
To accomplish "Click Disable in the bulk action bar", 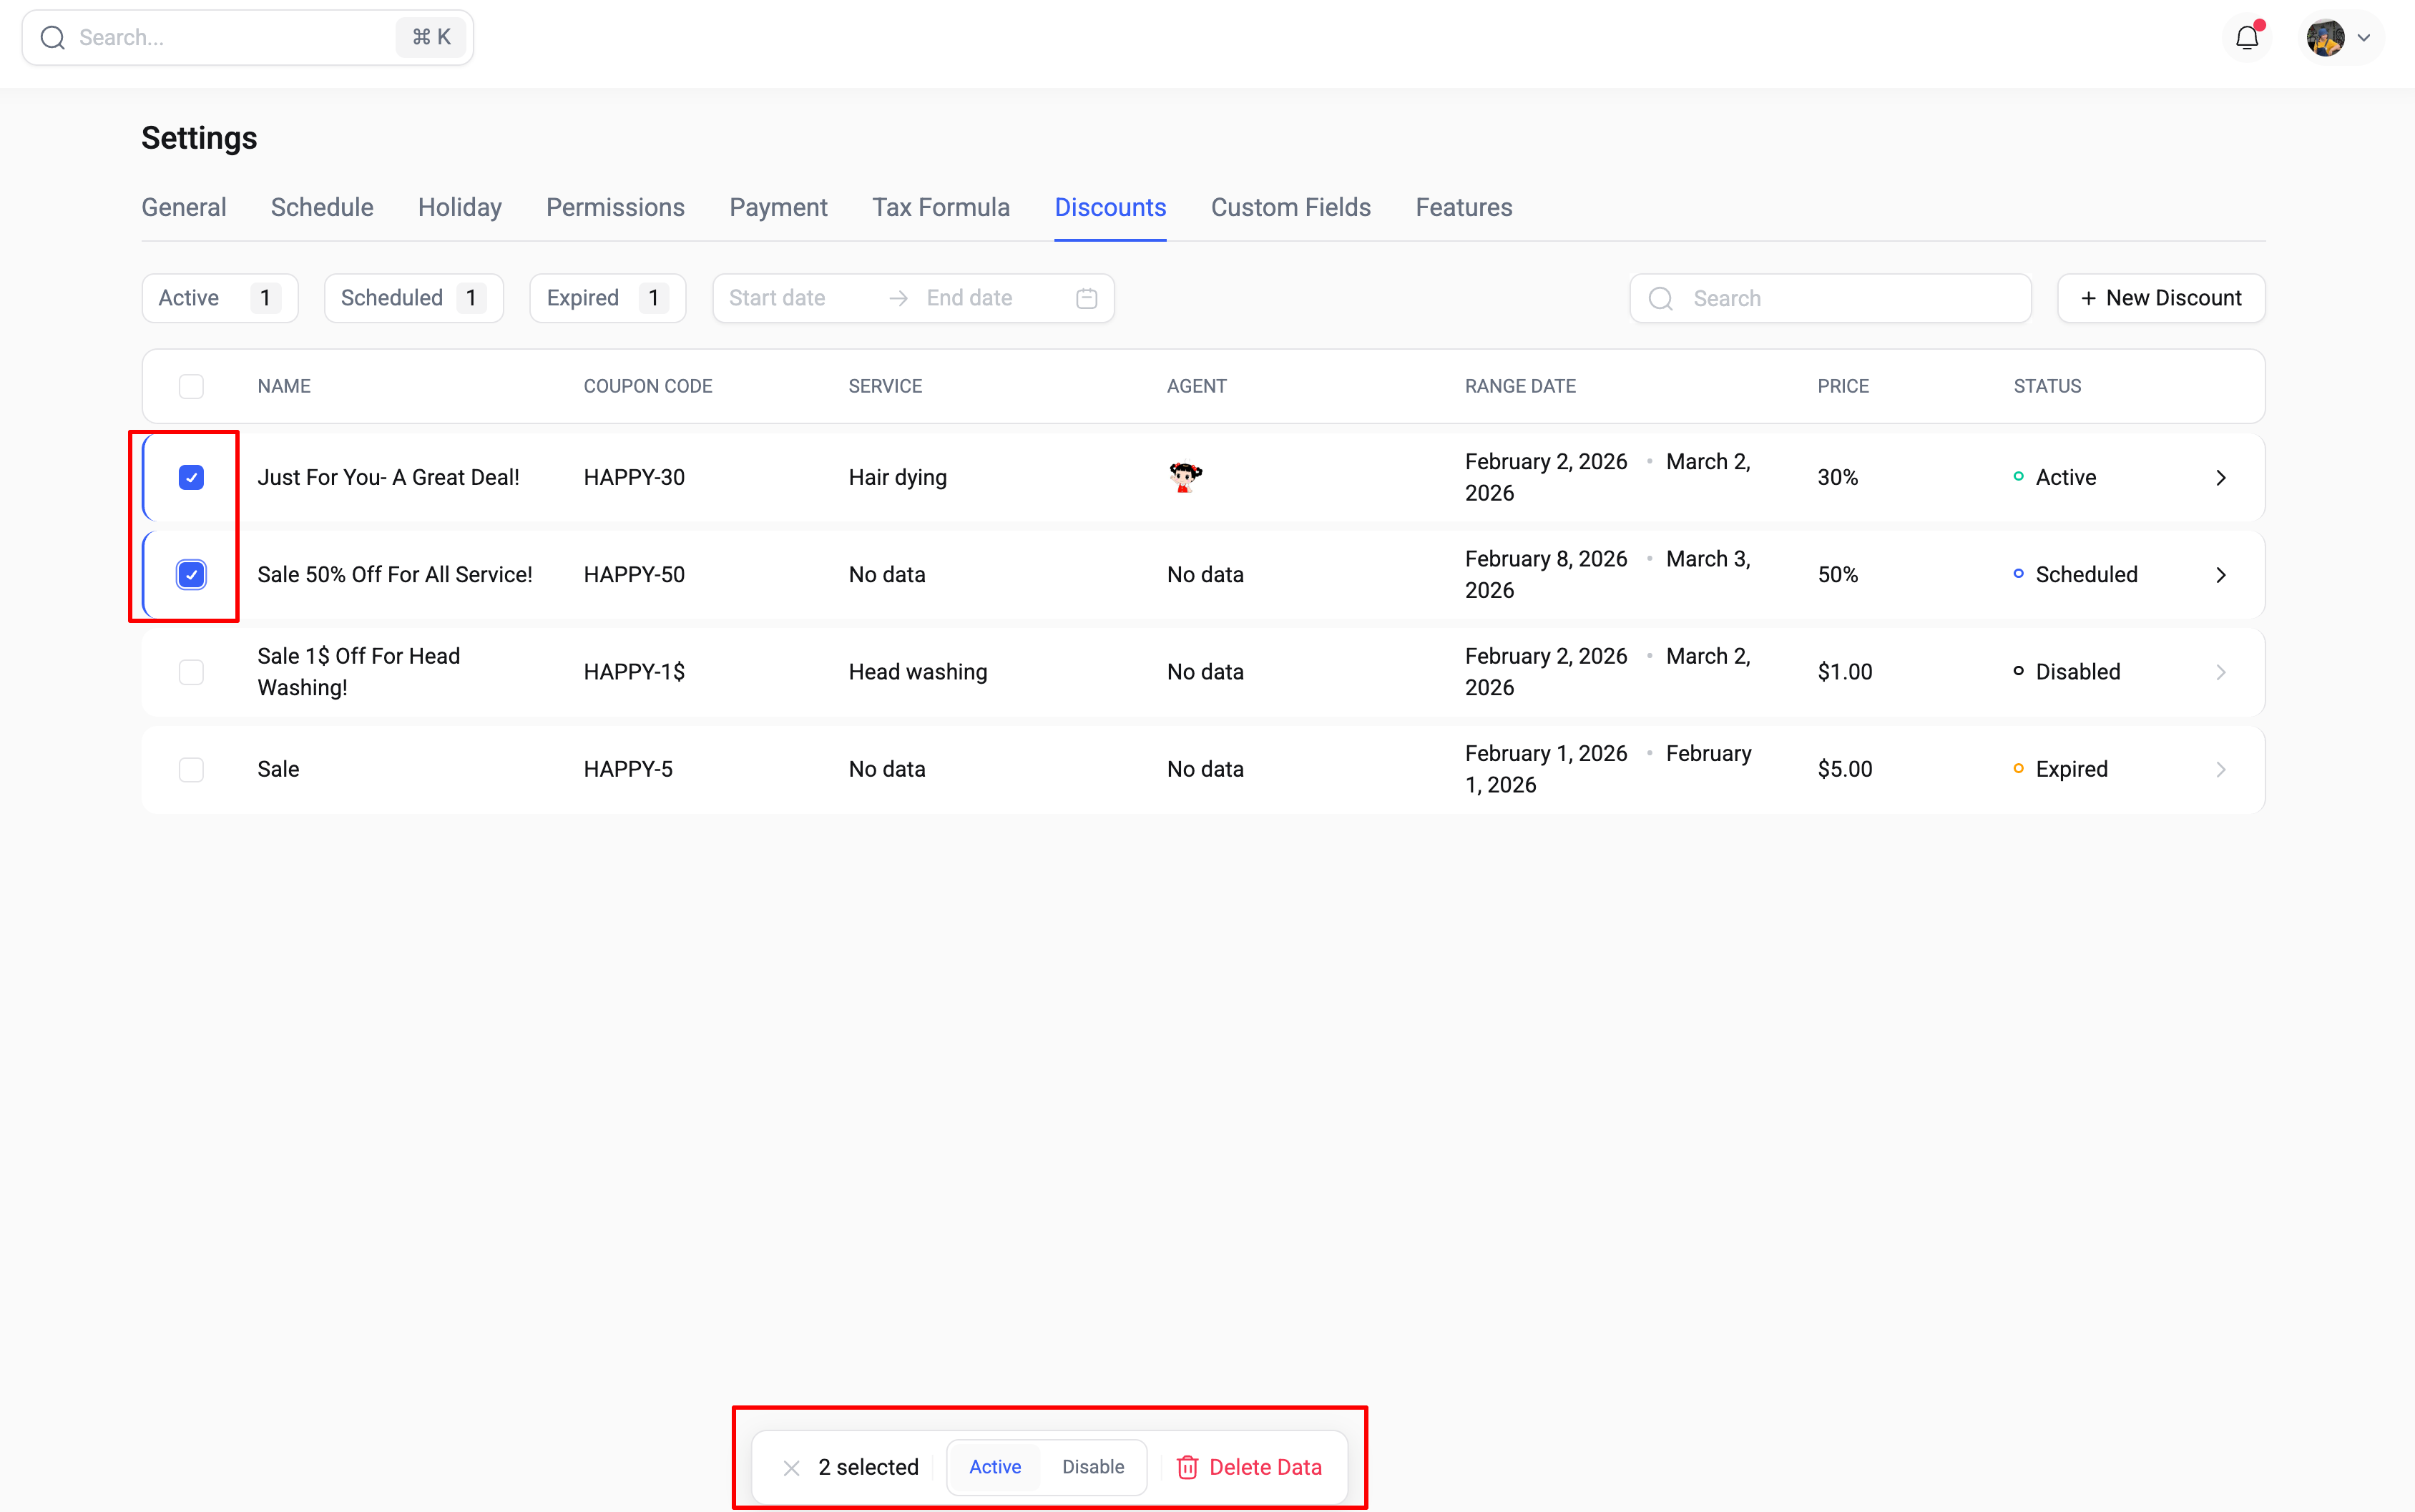I will click(x=1092, y=1466).
